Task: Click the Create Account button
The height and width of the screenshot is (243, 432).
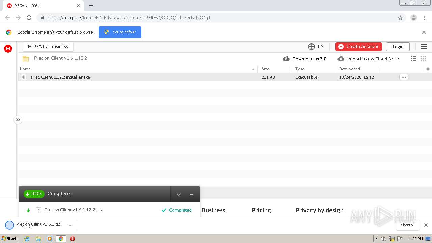Action: (x=359, y=46)
